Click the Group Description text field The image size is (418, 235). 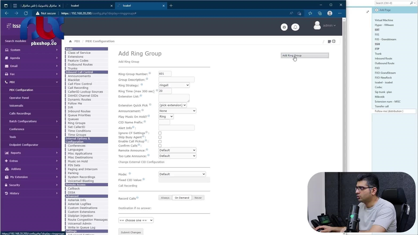click(x=176, y=80)
